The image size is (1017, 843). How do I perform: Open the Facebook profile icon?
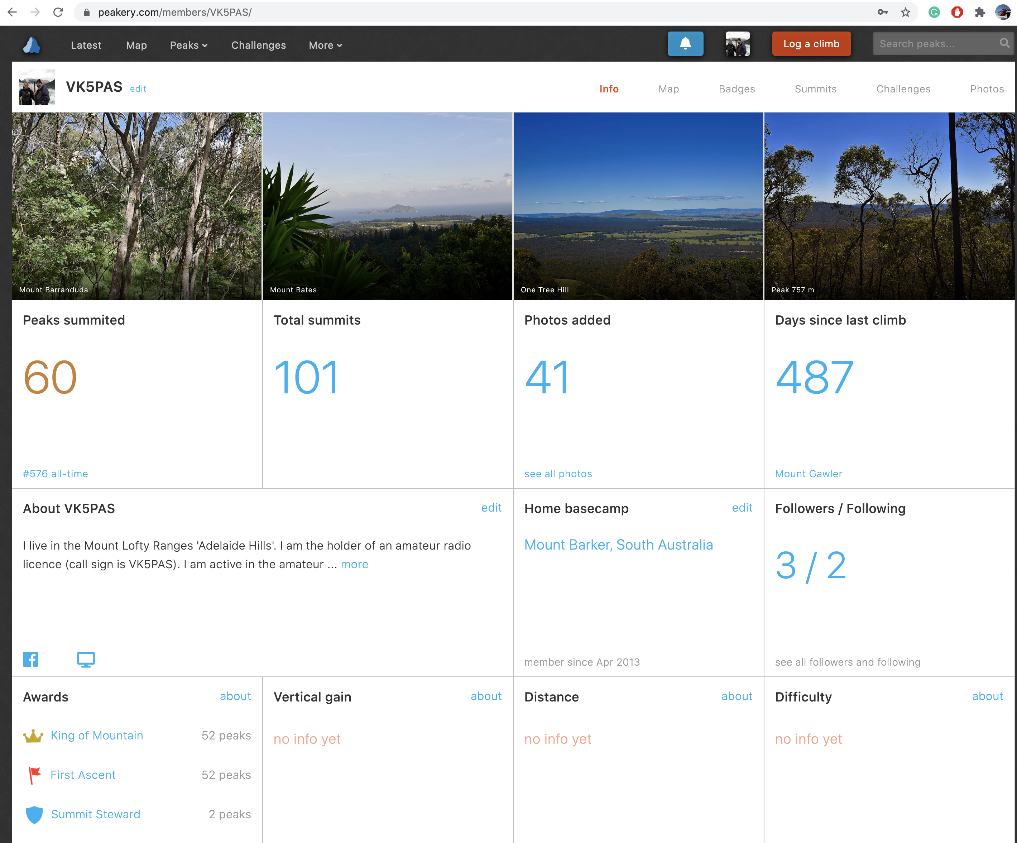coord(30,659)
